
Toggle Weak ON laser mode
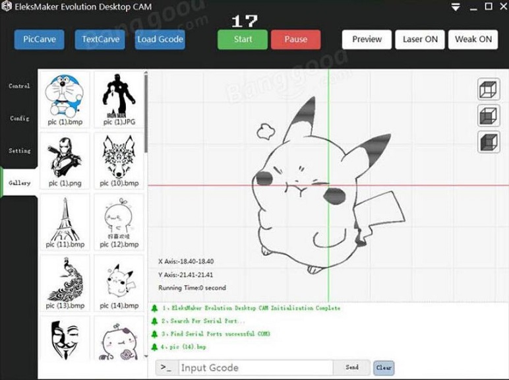(x=473, y=40)
